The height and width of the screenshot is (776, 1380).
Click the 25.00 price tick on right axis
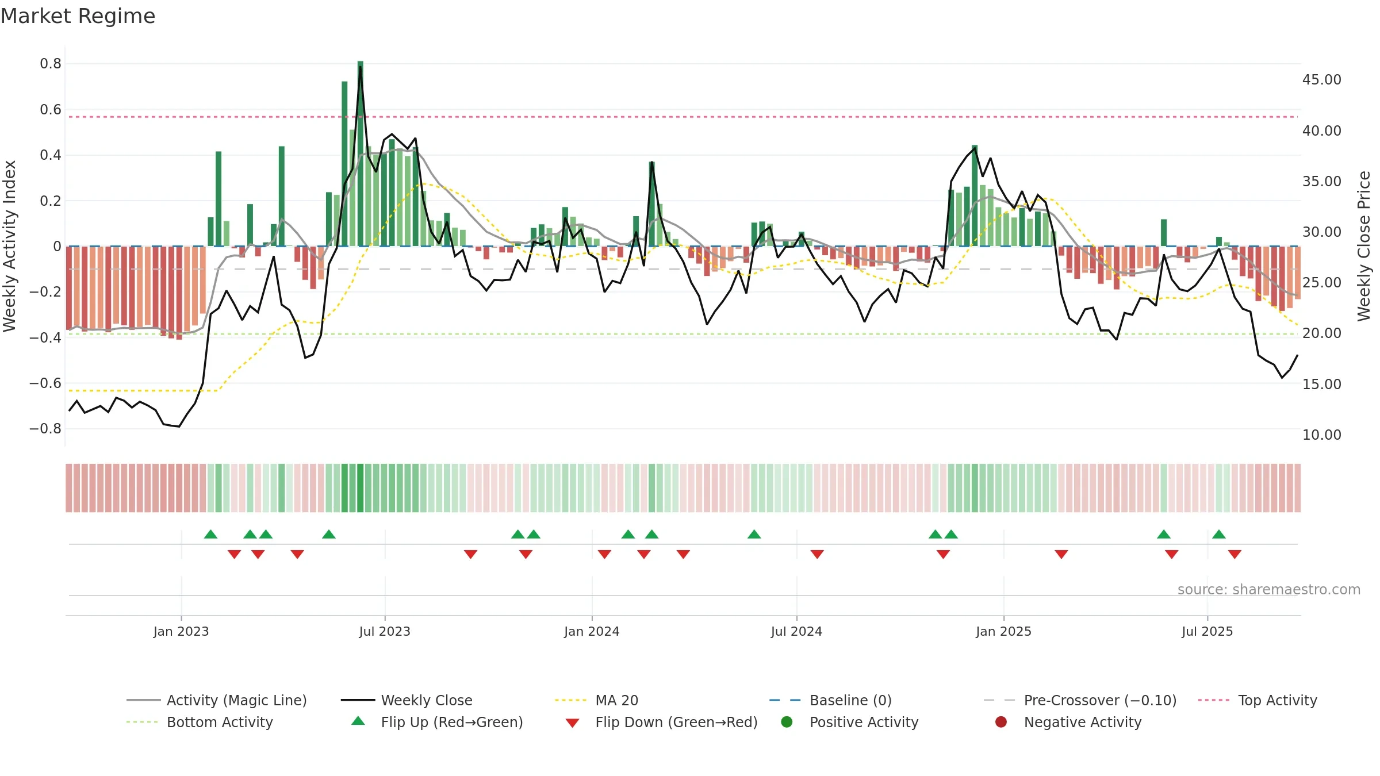pyautogui.click(x=1322, y=283)
